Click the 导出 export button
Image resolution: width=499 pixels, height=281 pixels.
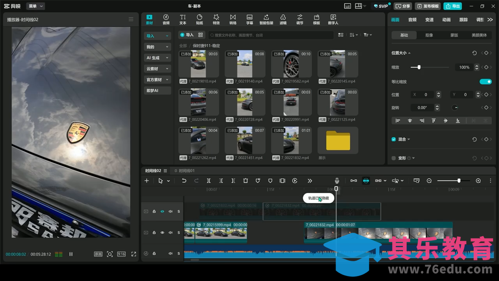(453, 6)
